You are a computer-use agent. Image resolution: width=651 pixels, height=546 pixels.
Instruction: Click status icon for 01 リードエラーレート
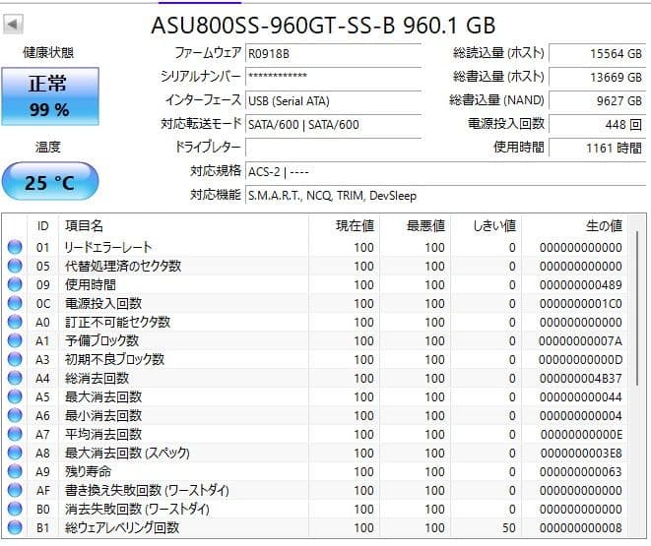tap(15, 247)
